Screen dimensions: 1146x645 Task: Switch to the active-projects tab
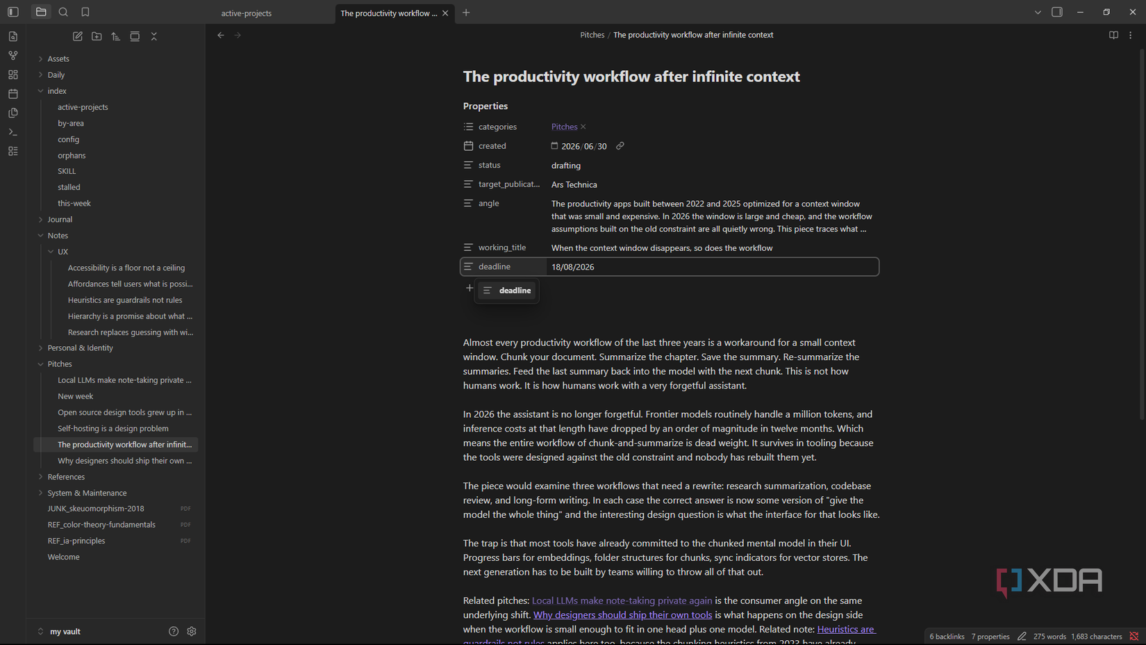coord(247,13)
